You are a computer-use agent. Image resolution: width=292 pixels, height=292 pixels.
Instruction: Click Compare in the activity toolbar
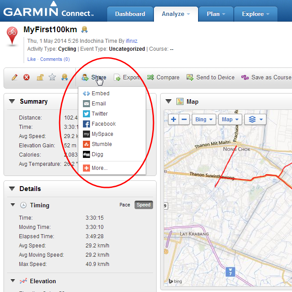pyautogui.click(x=163, y=77)
